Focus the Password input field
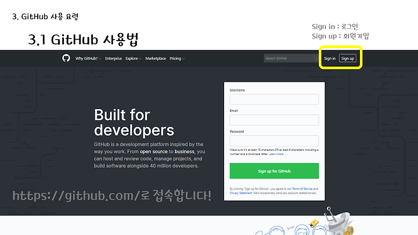This screenshot has height=235, width=418. [274, 140]
